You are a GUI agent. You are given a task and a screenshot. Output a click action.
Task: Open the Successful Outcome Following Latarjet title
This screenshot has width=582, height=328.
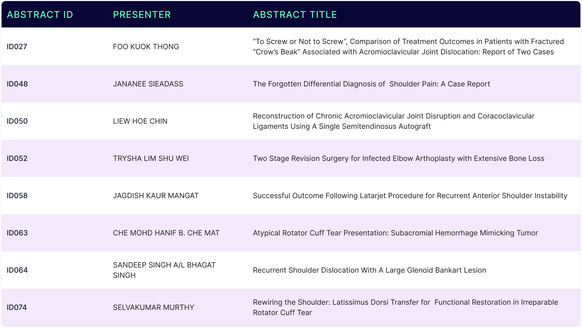410,196
